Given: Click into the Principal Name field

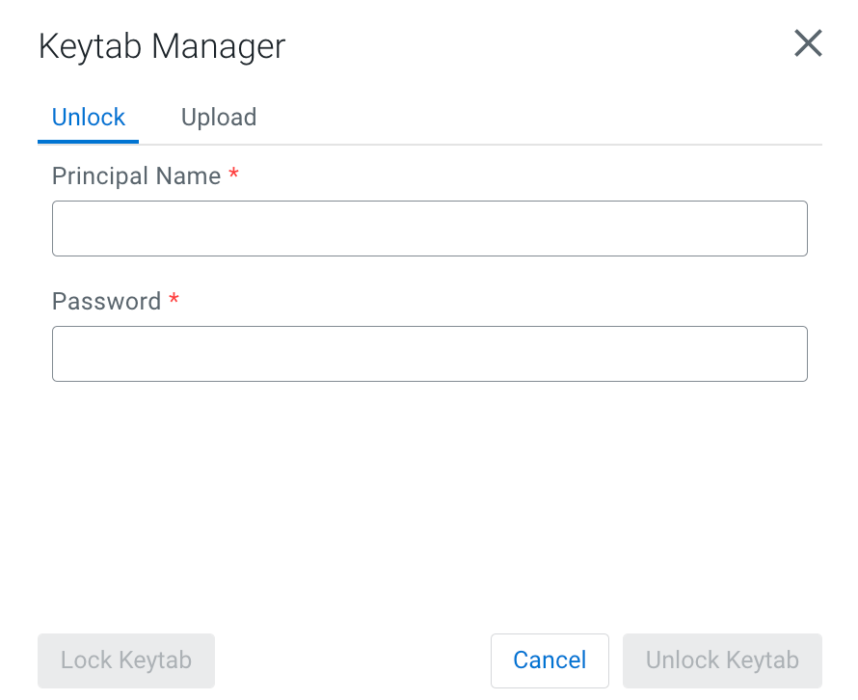Looking at the screenshot, I should (x=429, y=229).
